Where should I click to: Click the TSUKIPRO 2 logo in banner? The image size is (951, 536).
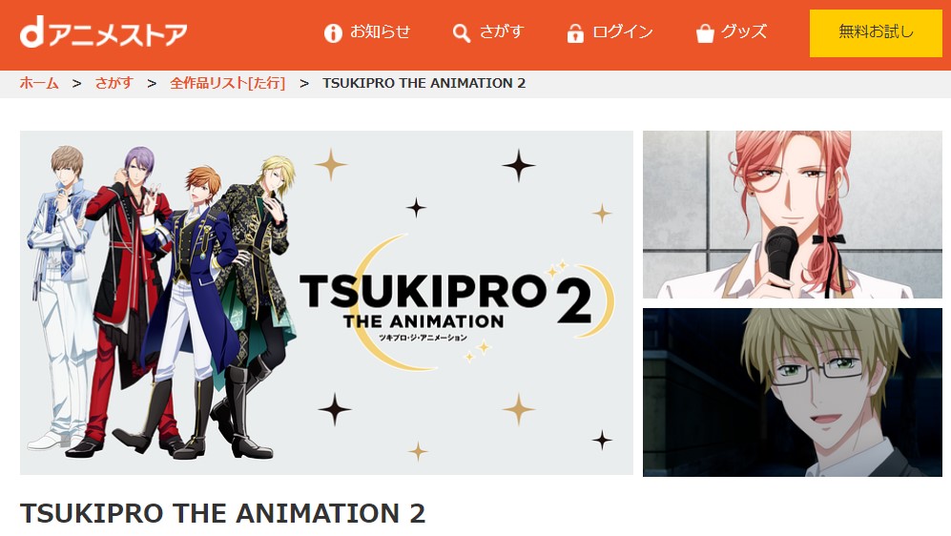457,303
